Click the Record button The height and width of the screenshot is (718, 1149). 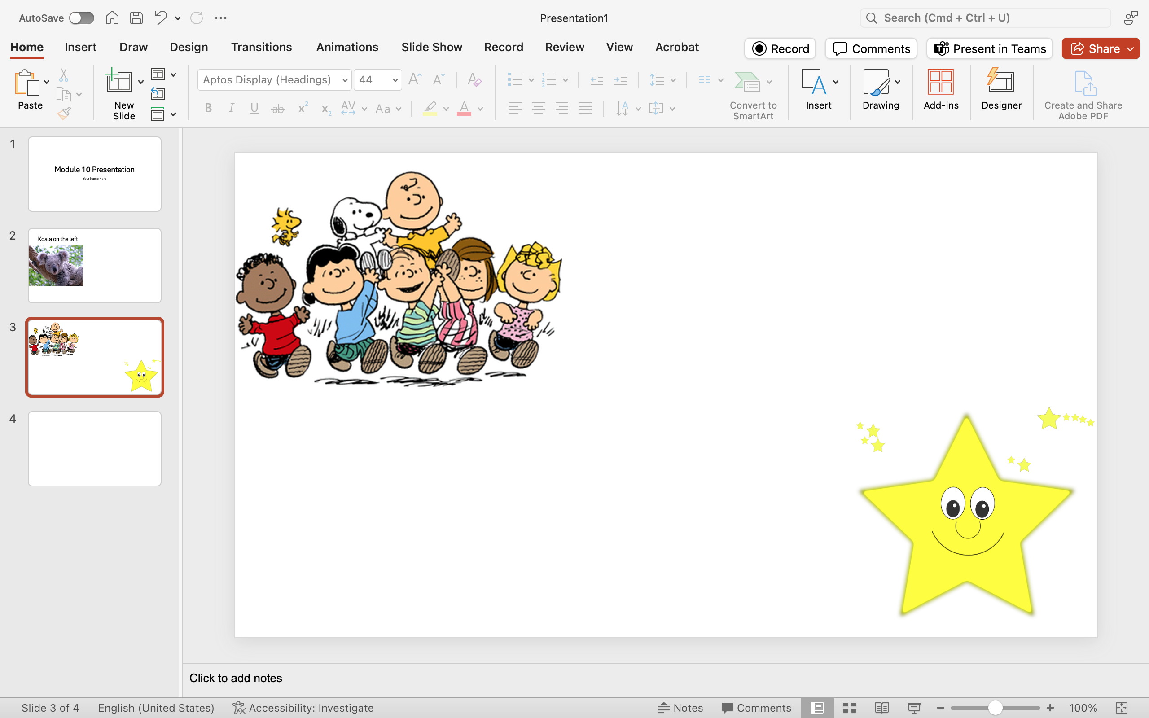[780, 48]
